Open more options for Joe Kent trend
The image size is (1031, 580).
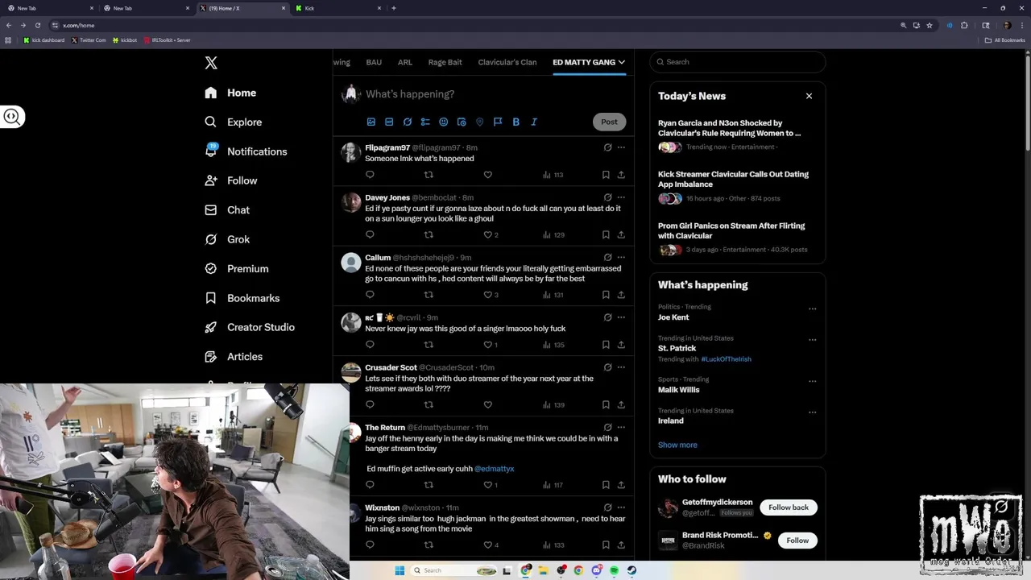click(x=812, y=309)
